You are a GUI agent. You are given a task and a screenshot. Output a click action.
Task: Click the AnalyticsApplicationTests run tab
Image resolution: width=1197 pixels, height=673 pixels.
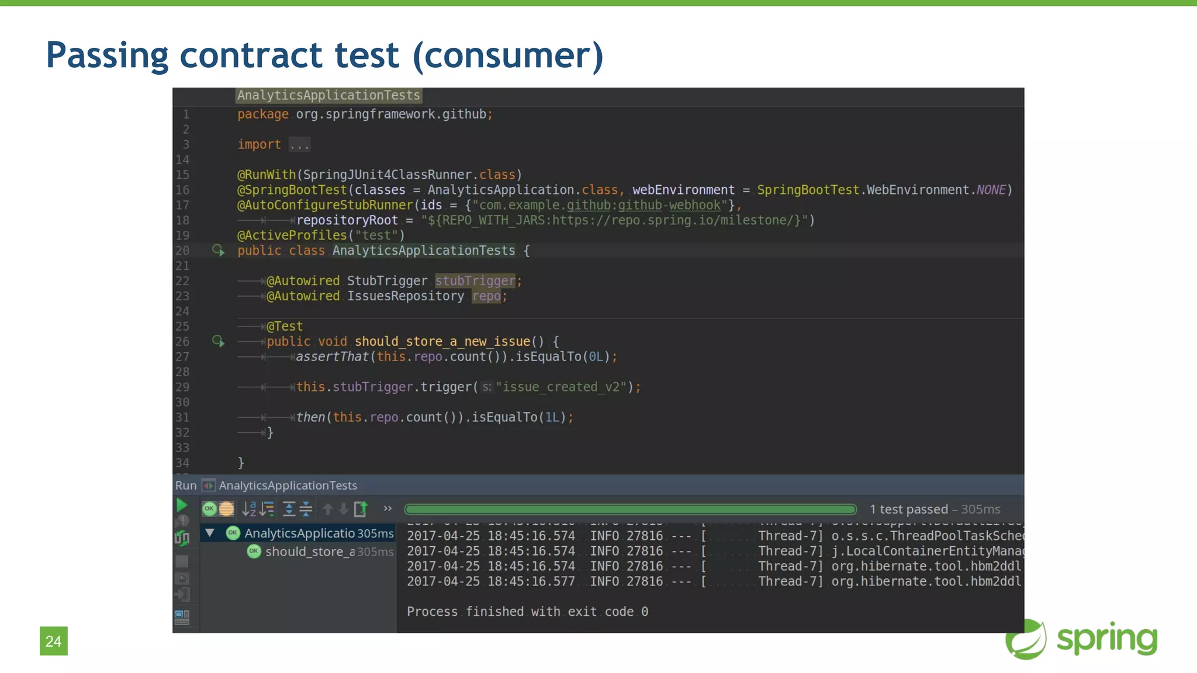288,485
